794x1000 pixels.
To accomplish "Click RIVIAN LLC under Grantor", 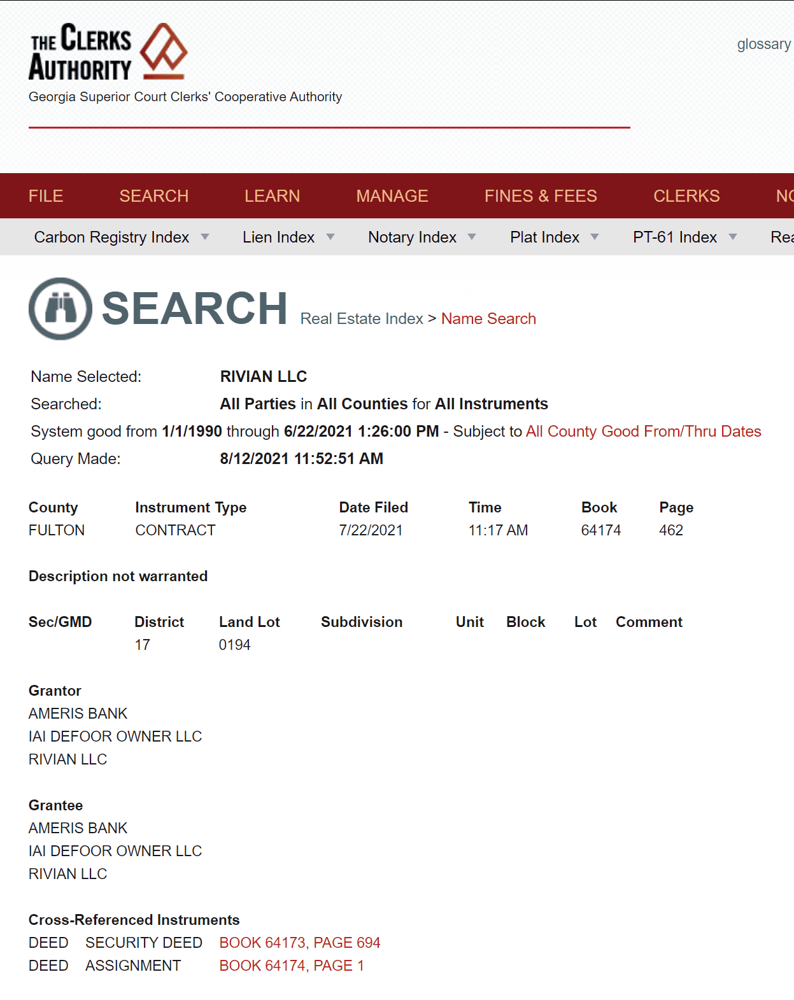I will (x=67, y=759).
